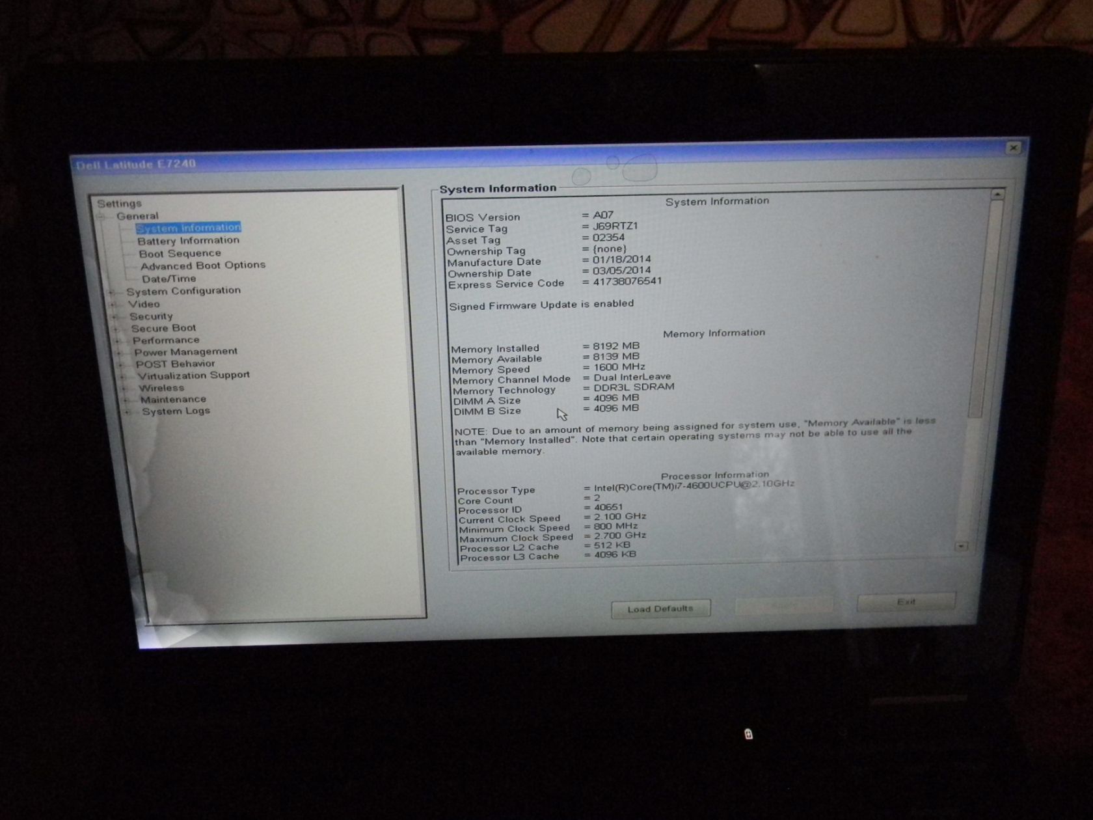This screenshot has height=820, width=1093.
Task: Click the Memory Speed value 1600 MHz
Action: point(619,367)
